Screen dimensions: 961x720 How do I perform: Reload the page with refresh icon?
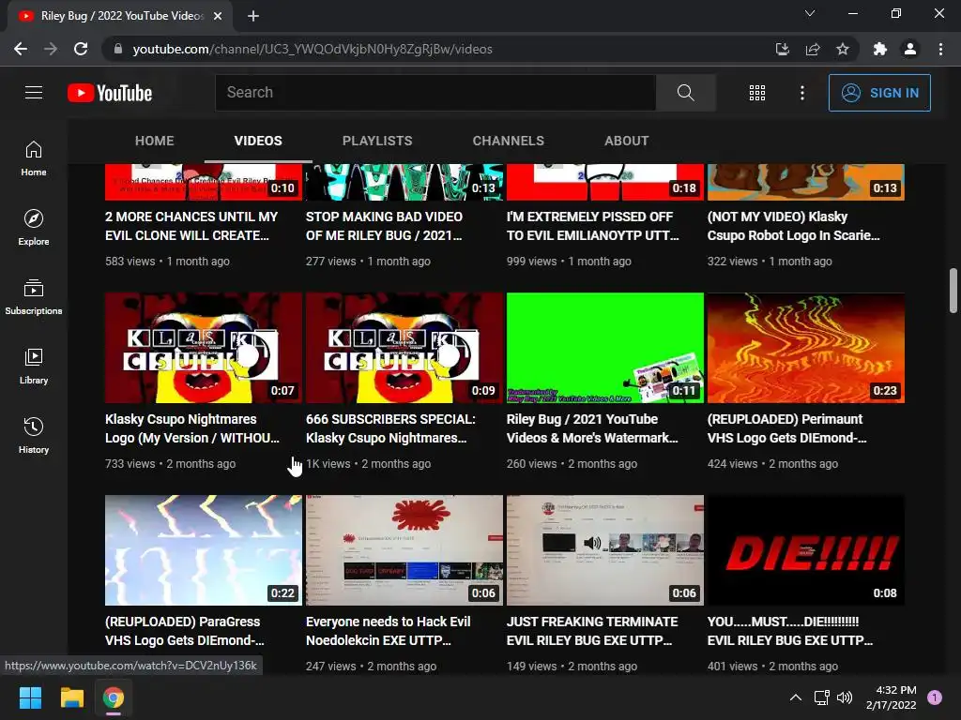[81, 49]
